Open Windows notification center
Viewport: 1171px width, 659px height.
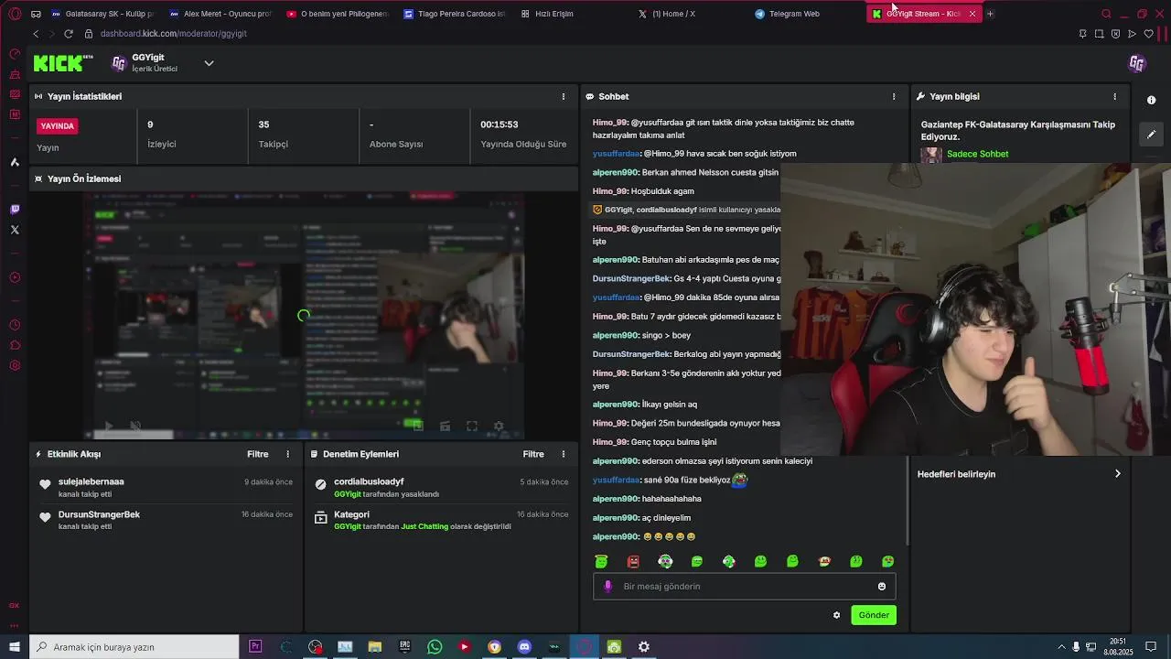click(1152, 647)
